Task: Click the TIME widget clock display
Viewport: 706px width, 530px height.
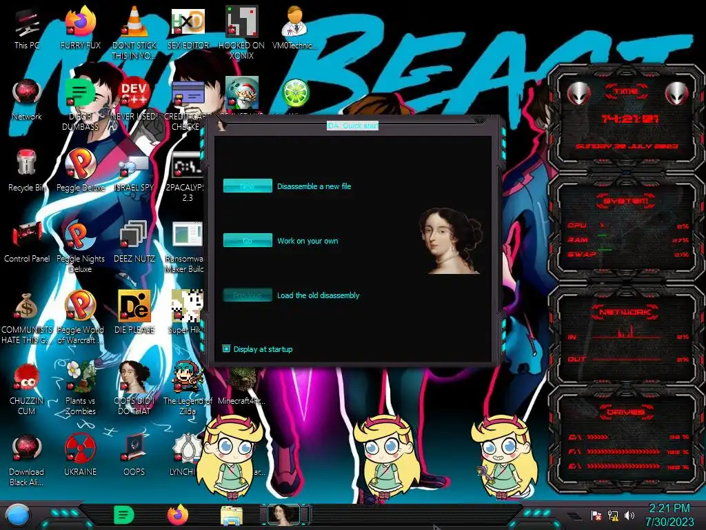Action: [x=630, y=119]
